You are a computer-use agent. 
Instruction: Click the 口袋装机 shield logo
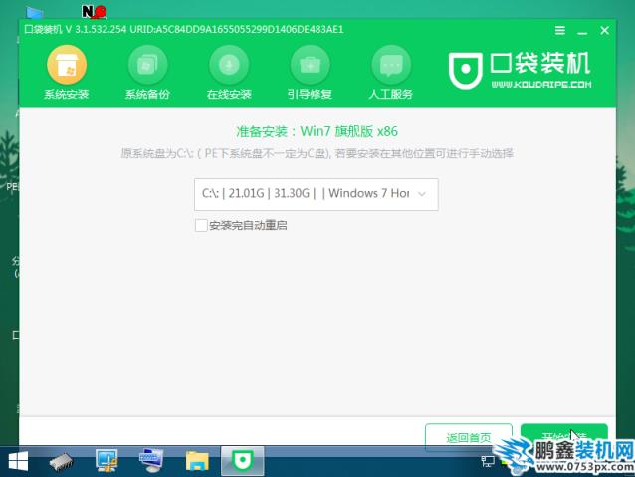tap(466, 71)
